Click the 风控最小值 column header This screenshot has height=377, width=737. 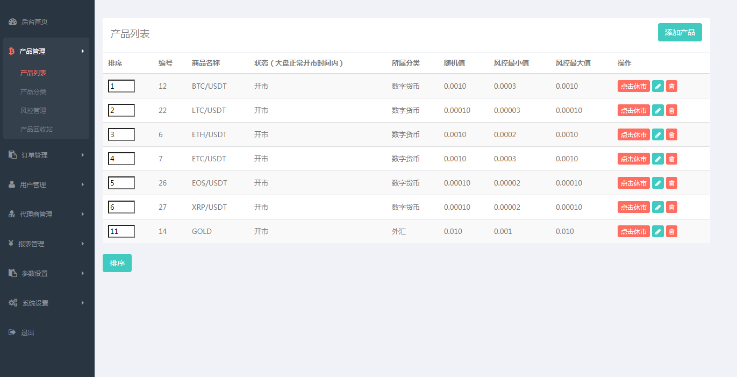click(x=511, y=63)
